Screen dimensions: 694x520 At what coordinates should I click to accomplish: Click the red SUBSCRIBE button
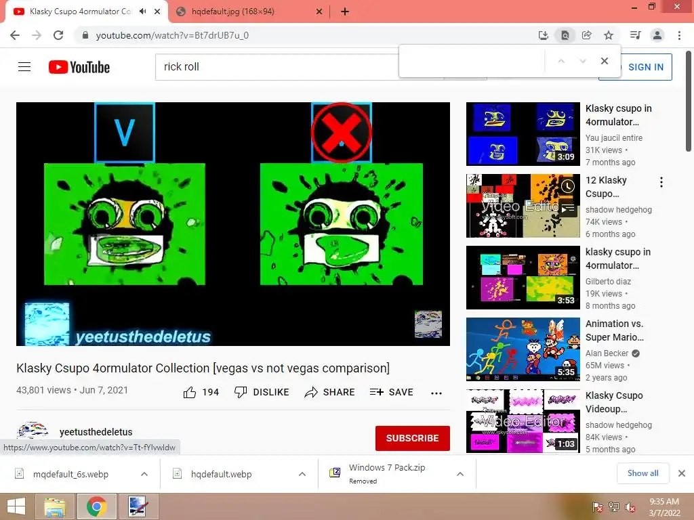pos(413,438)
